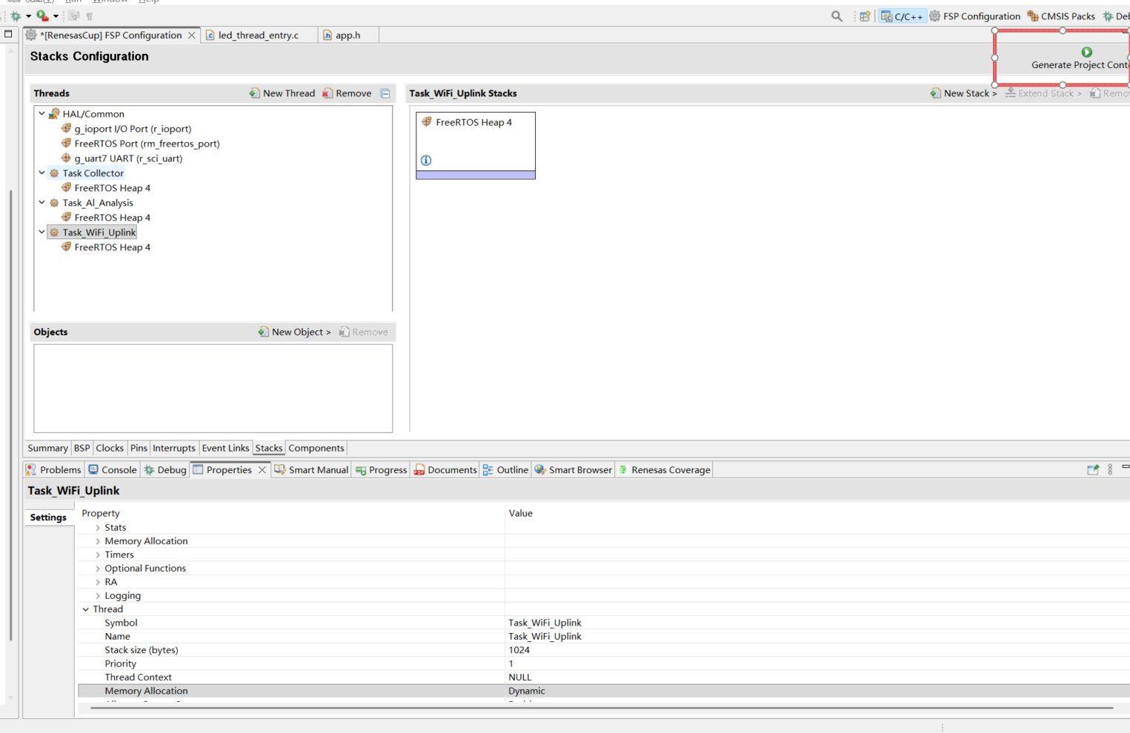
Task: Expand the Logging property group
Action: 98,596
